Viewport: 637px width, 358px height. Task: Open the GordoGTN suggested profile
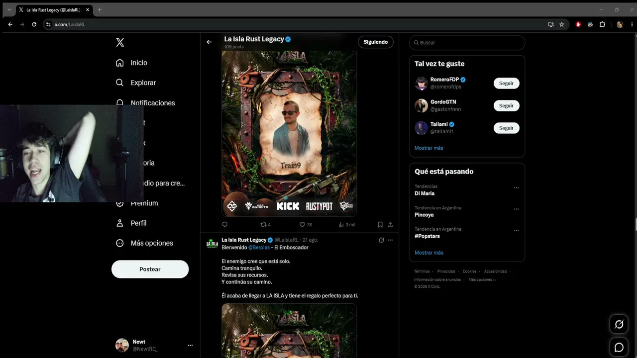[x=443, y=102]
